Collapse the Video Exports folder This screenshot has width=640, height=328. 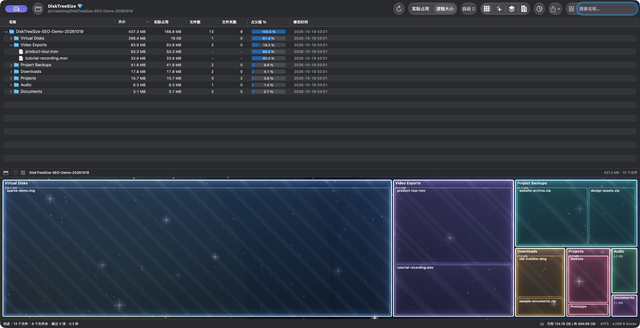pos(11,45)
